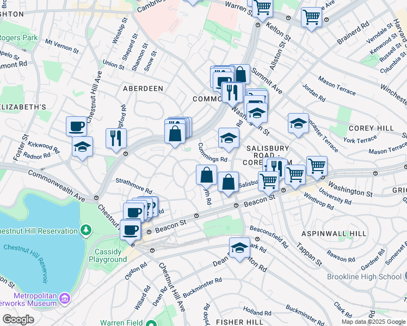Screen dimensions: 407x326
Task: Click the Cassidy Playground label
Action: tap(108, 255)
